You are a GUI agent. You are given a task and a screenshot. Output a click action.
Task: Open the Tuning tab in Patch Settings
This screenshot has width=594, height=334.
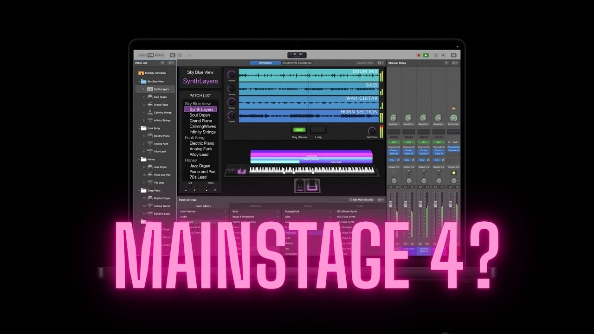pos(308,206)
